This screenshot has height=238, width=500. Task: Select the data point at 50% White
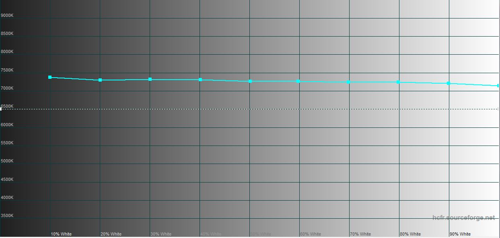tap(250, 81)
